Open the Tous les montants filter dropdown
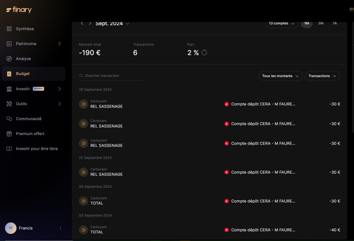The image size is (354, 241). coord(281,76)
